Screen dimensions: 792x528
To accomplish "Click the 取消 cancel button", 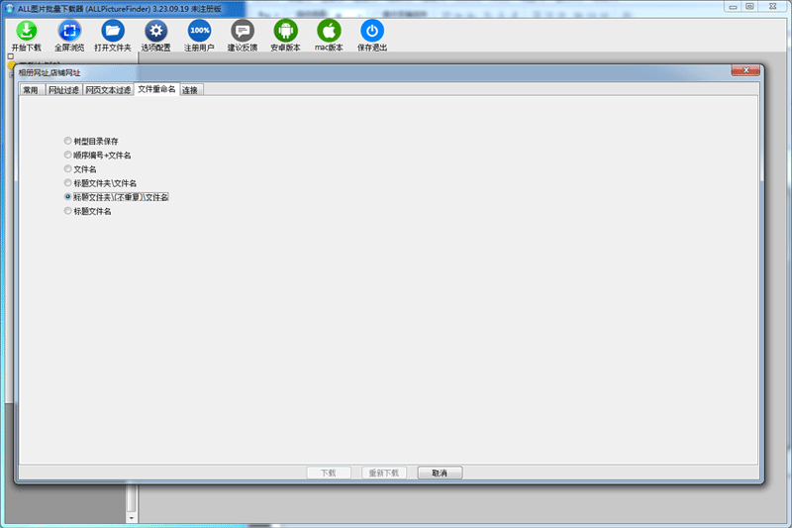I will pyautogui.click(x=440, y=473).
